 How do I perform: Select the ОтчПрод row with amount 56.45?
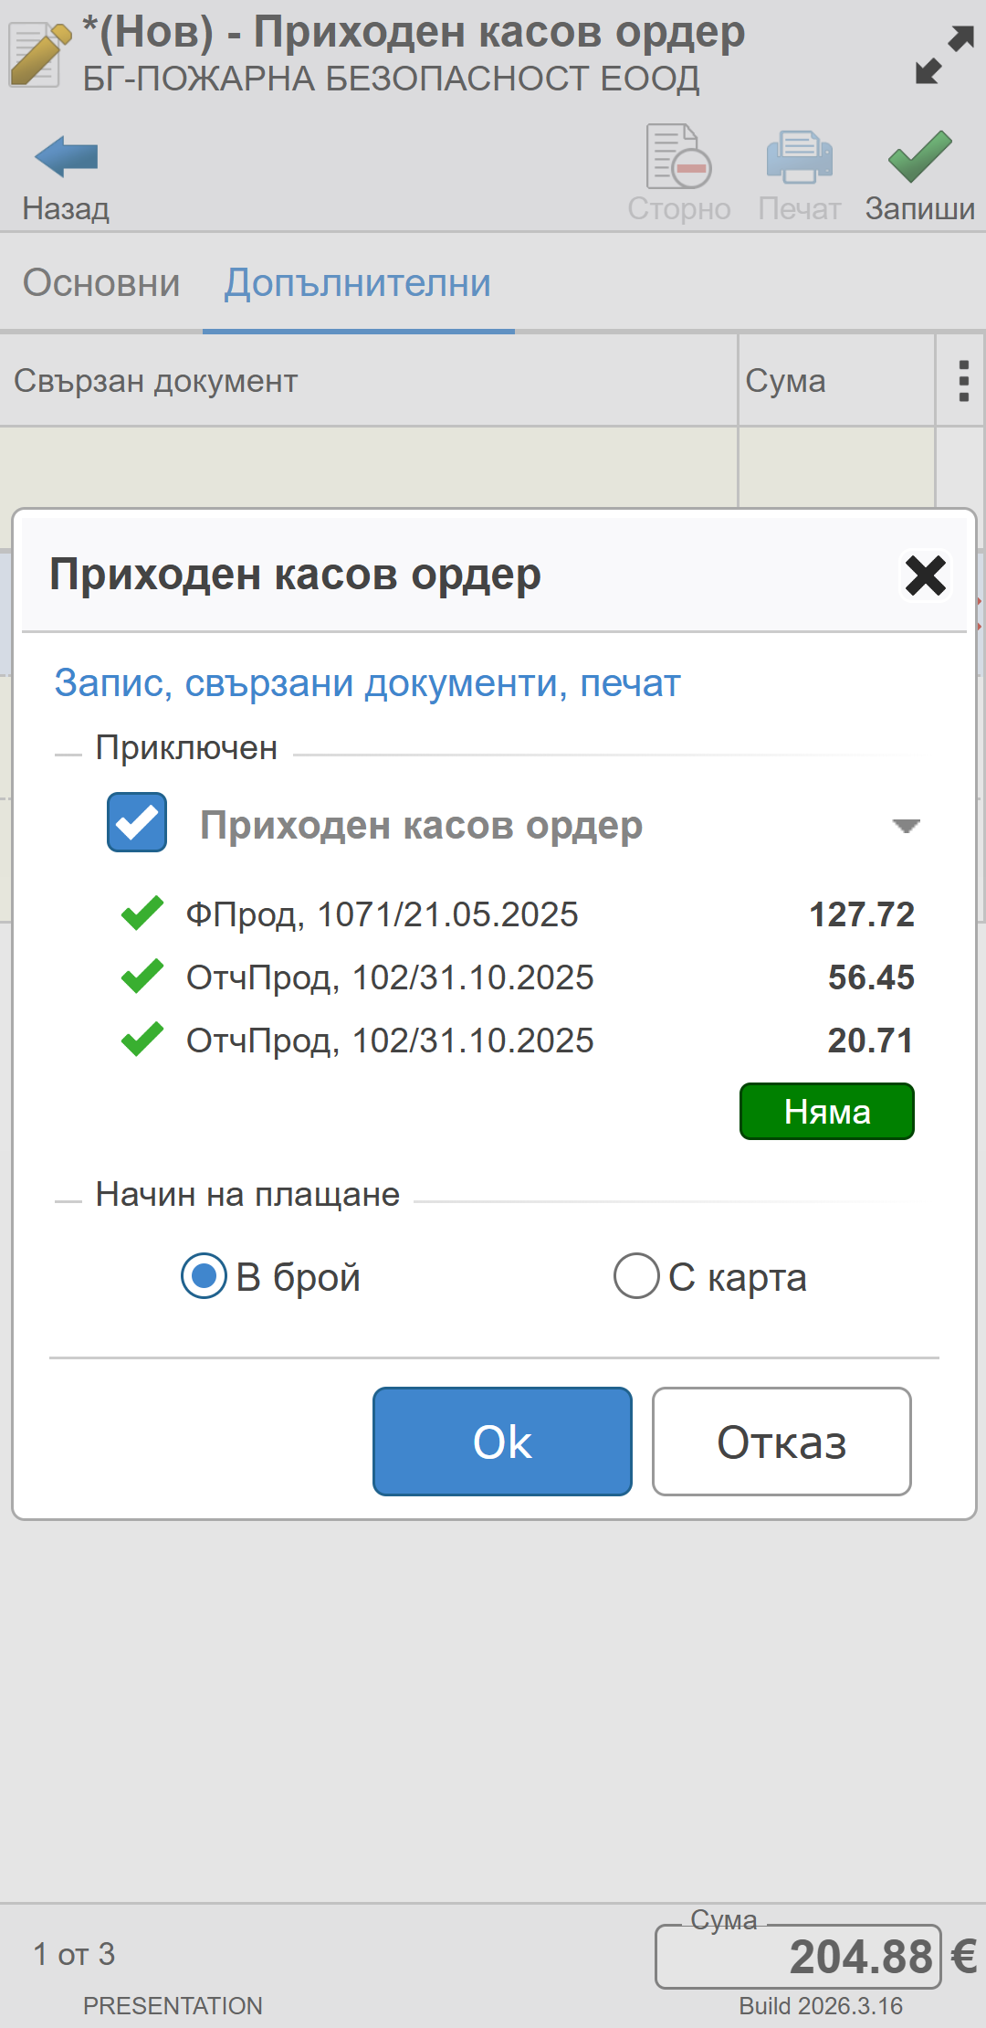(x=390, y=977)
